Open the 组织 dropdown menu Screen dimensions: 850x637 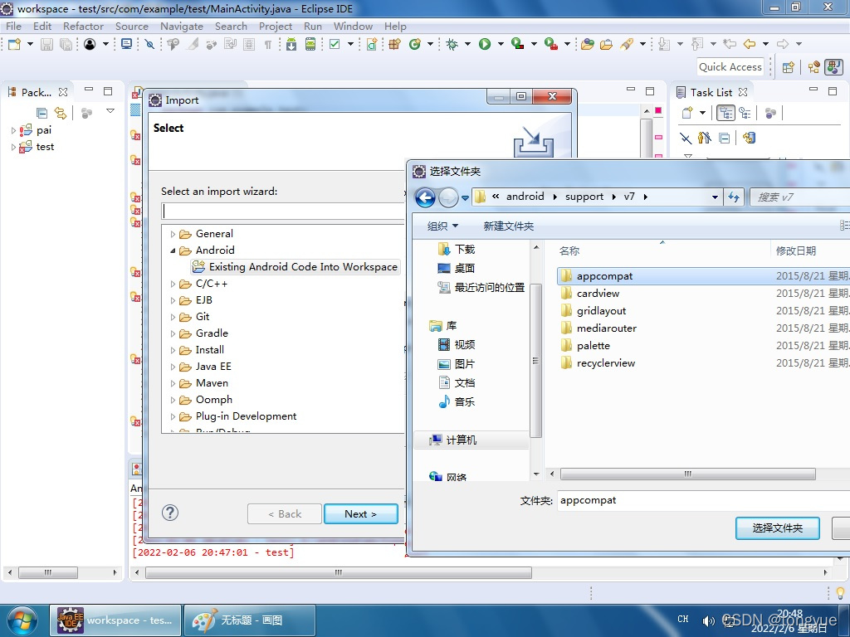coord(443,226)
